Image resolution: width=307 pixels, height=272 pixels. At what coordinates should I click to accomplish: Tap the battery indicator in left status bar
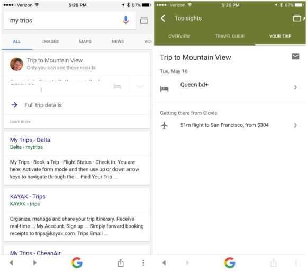click(146, 5)
